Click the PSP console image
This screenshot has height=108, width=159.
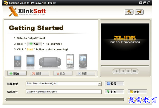coord(50,62)
